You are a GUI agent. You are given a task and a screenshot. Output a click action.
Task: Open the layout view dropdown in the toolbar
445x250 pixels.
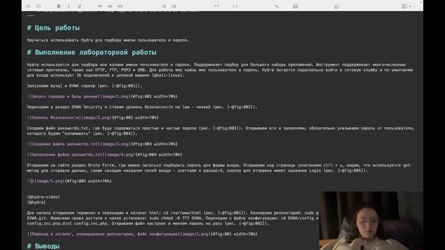(x=406, y=6)
